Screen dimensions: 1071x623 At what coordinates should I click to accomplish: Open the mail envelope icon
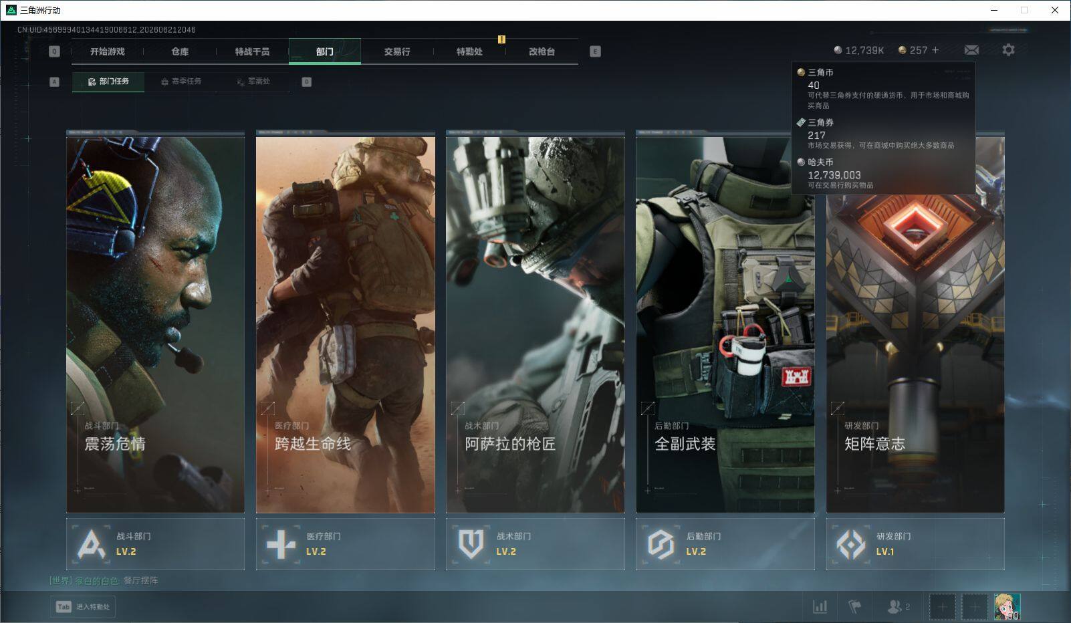[971, 50]
